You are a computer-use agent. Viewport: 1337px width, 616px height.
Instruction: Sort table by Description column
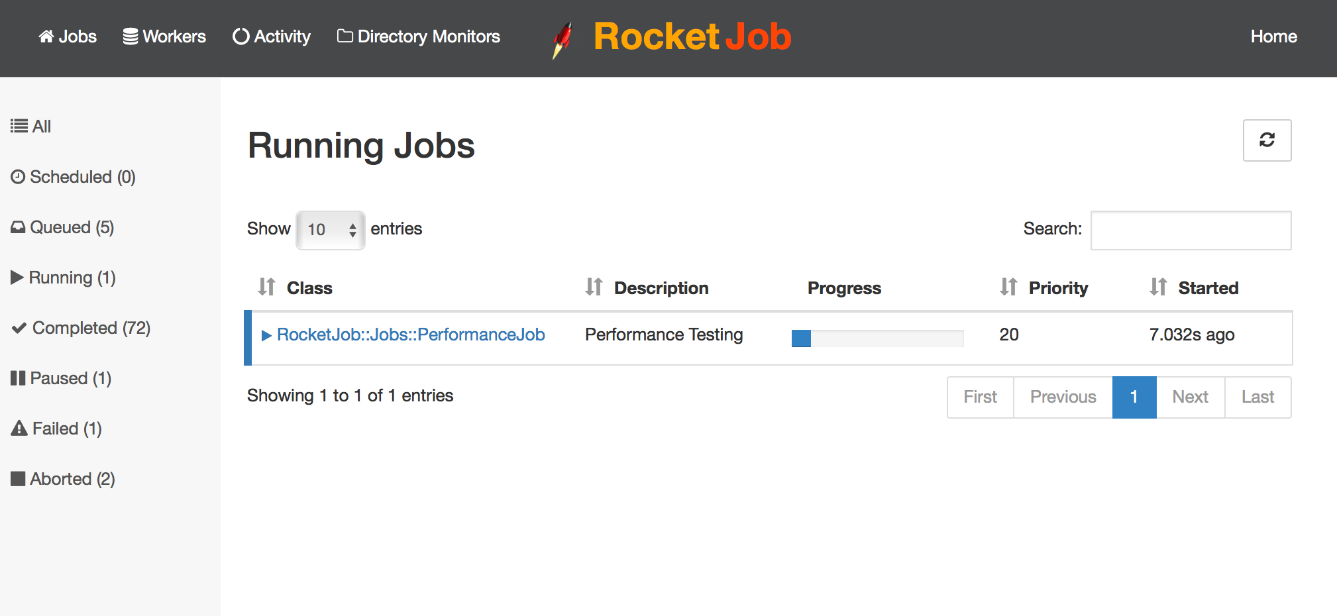click(647, 287)
